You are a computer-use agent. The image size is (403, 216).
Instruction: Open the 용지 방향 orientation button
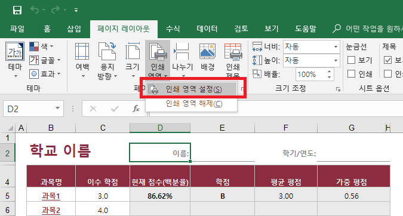pyautogui.click(x=107, y=60)
